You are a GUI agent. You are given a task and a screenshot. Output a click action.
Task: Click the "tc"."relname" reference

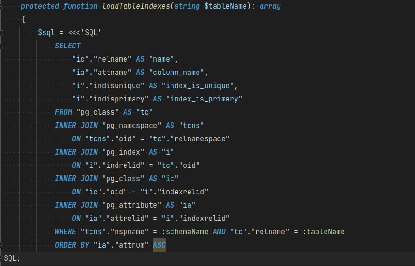click(x=260, y=231)
